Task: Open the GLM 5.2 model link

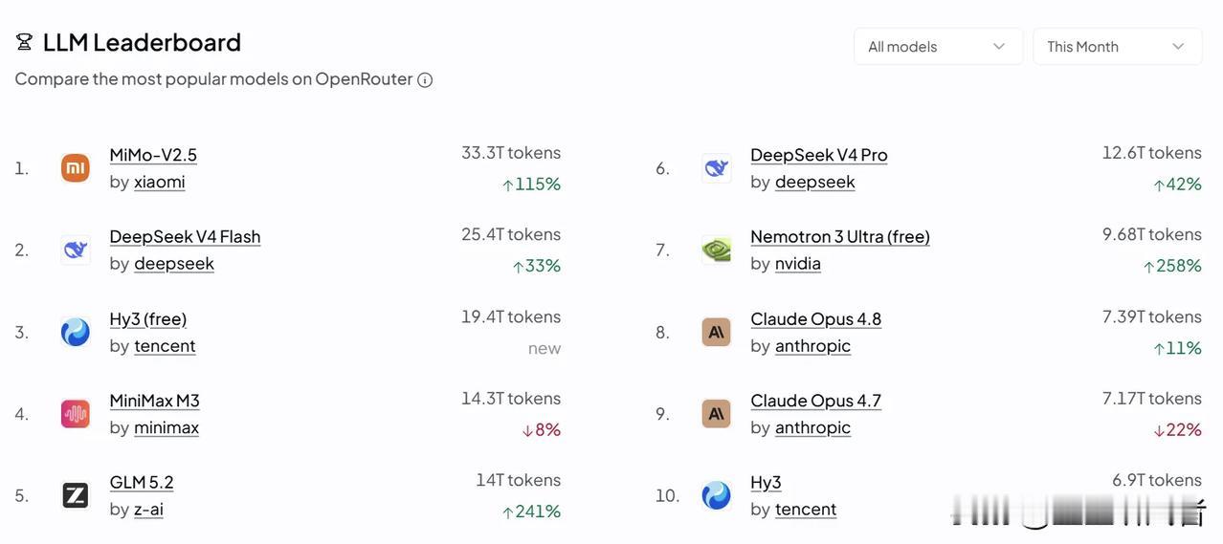Action: coord(142,482)
